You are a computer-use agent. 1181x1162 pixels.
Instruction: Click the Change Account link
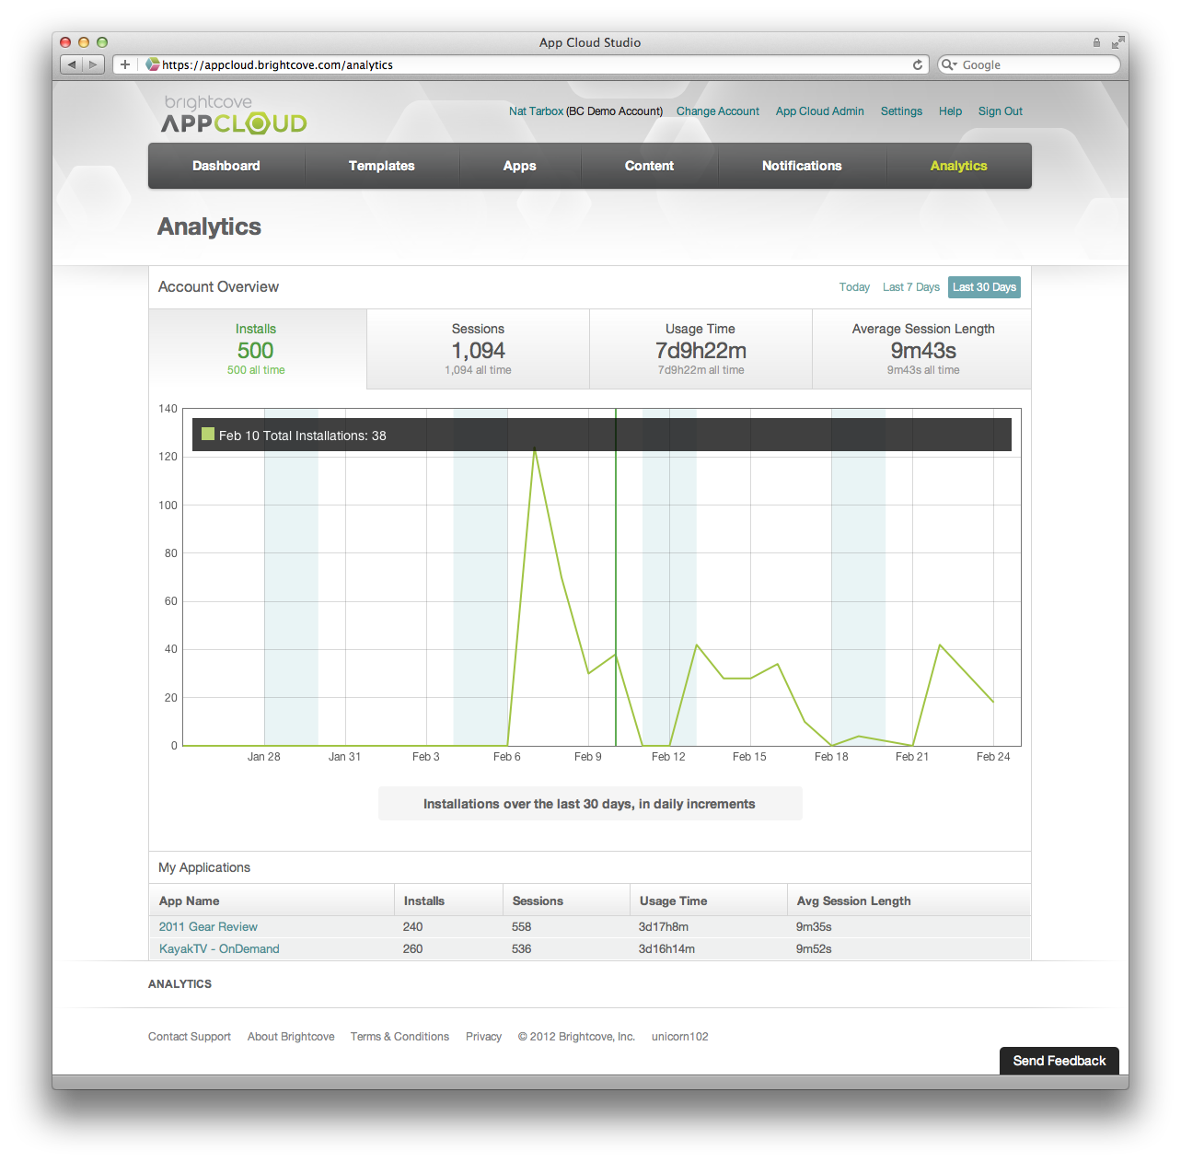(x=718, y=111)
